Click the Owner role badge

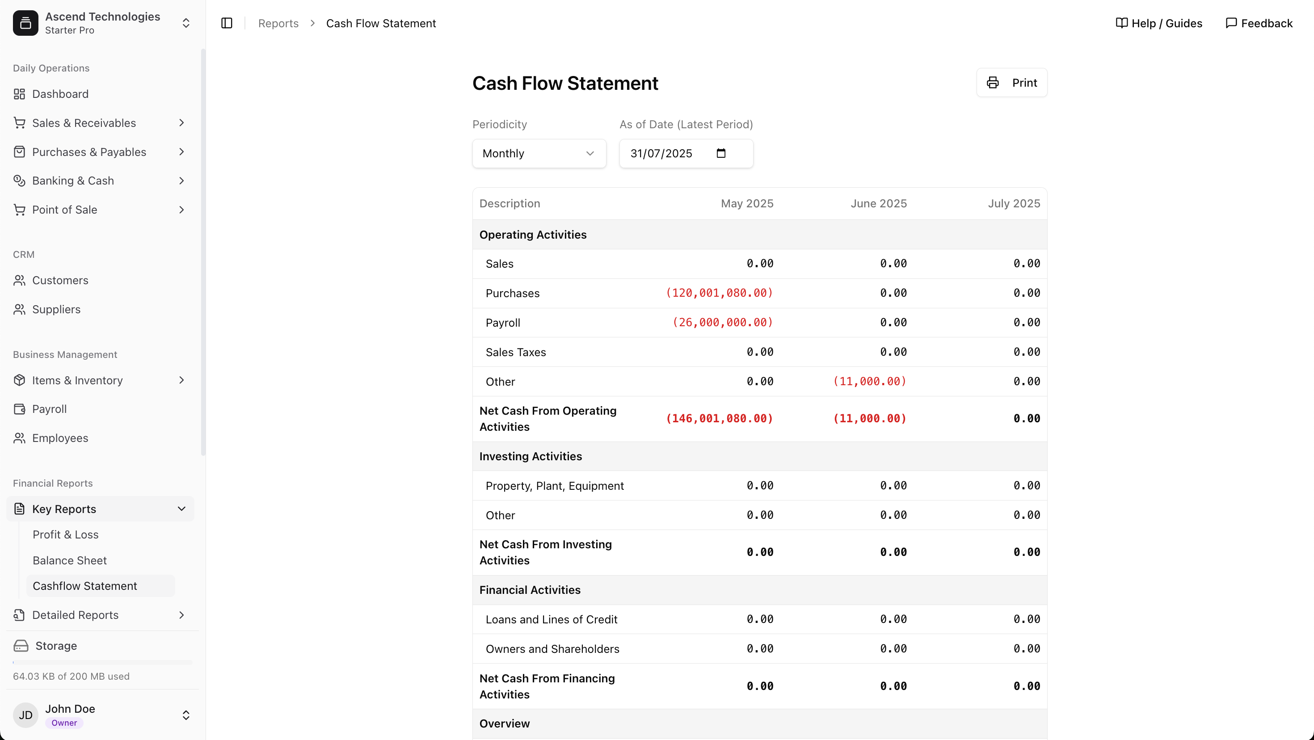point(64,723)
